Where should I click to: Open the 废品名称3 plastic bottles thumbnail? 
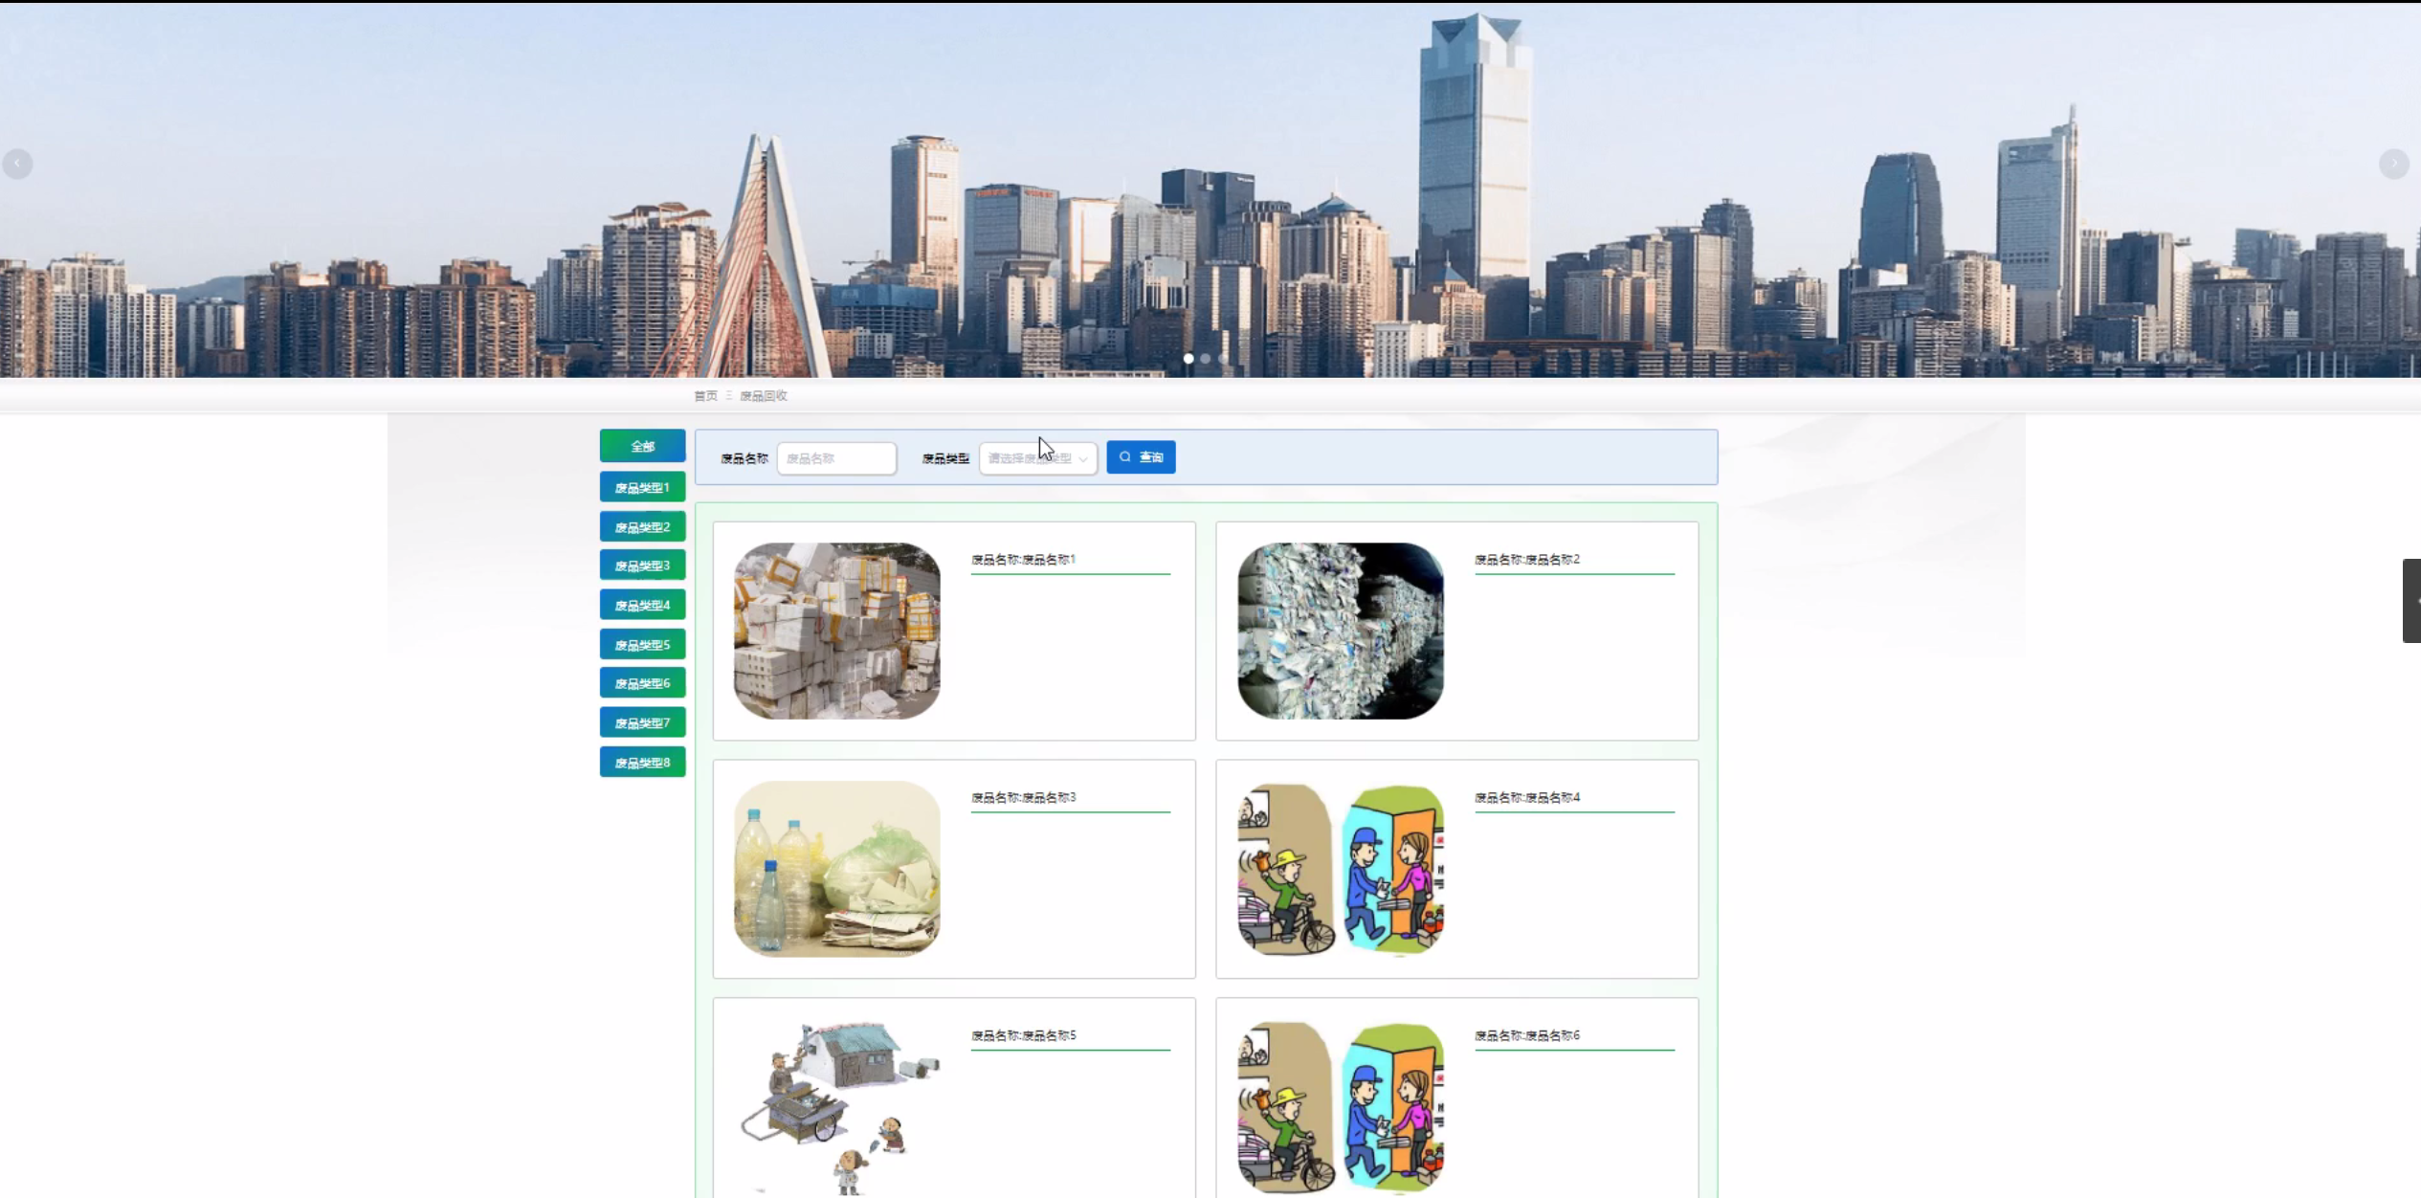click(x=836, y=869)
